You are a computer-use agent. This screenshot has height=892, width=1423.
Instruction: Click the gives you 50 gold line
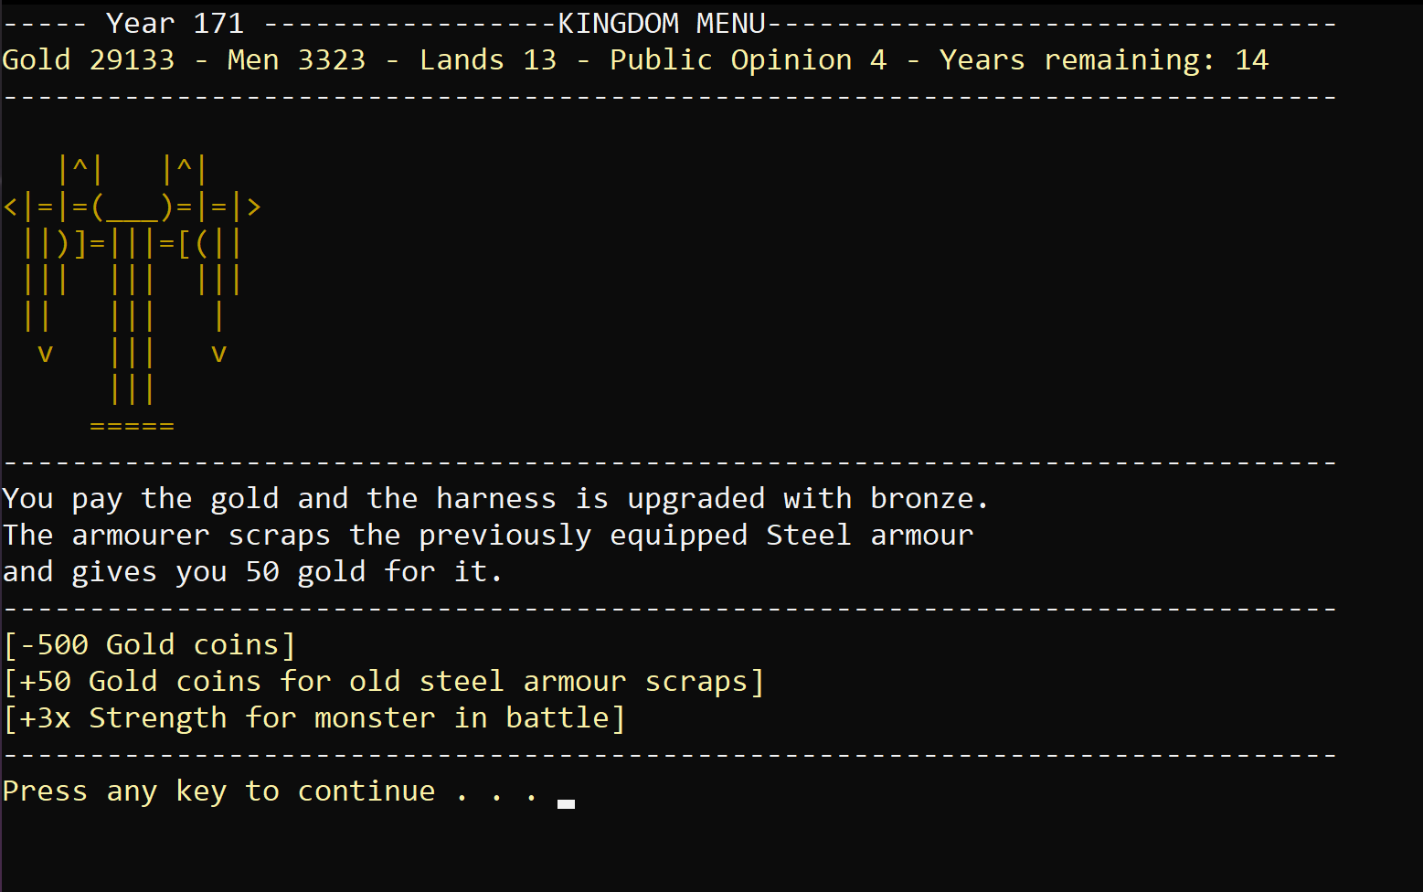(253, 571)
